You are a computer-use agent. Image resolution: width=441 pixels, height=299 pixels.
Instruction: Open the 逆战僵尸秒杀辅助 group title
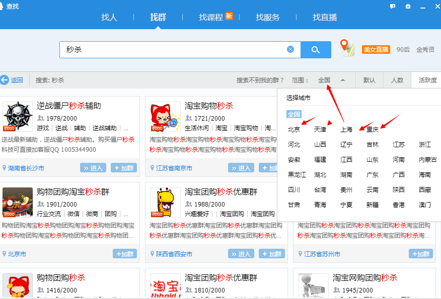68,106
